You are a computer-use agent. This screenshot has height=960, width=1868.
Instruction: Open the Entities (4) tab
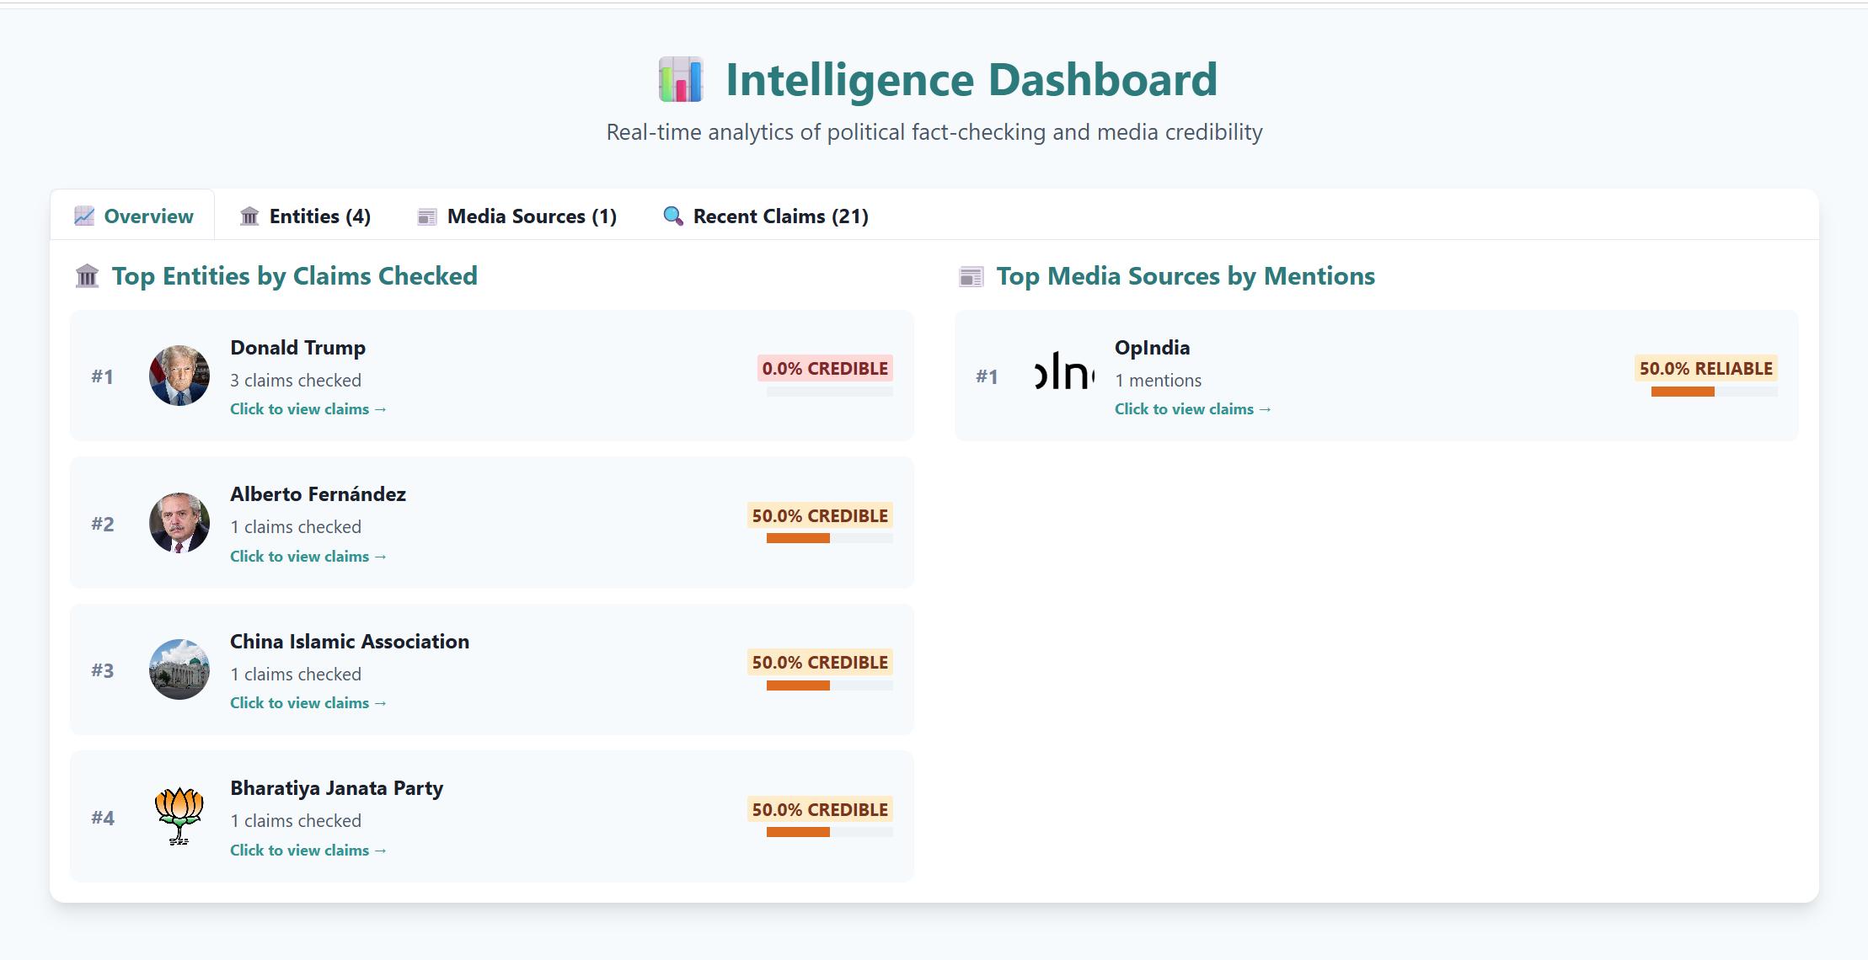pos(305,216)
